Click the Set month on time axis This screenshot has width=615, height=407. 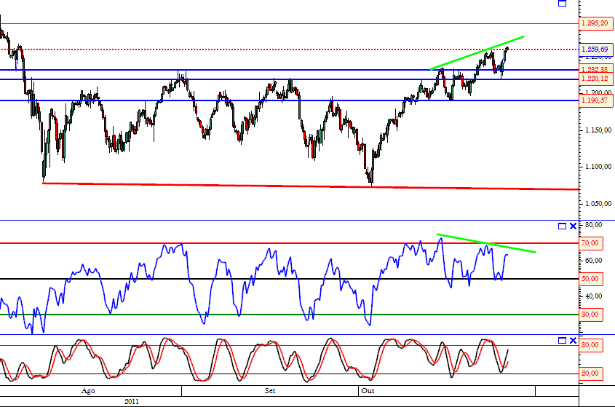coord(270,391)
